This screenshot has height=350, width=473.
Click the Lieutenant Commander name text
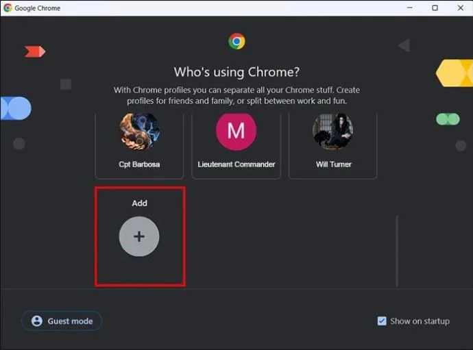[x=236, y=164]
